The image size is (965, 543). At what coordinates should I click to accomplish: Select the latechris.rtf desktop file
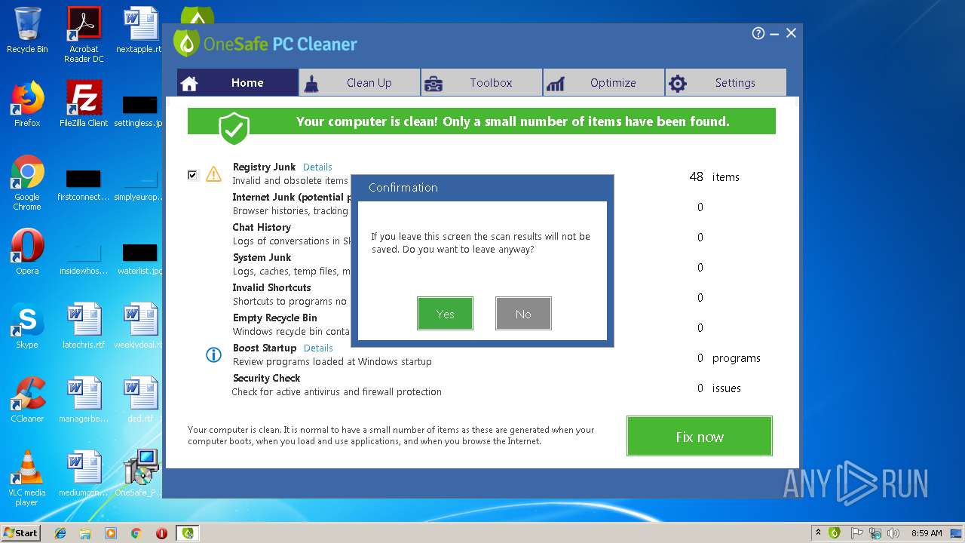84,326
